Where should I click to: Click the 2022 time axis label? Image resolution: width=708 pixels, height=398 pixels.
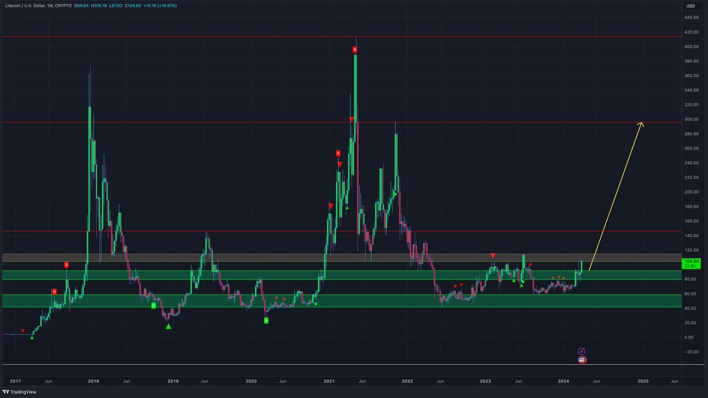point(408,381)
